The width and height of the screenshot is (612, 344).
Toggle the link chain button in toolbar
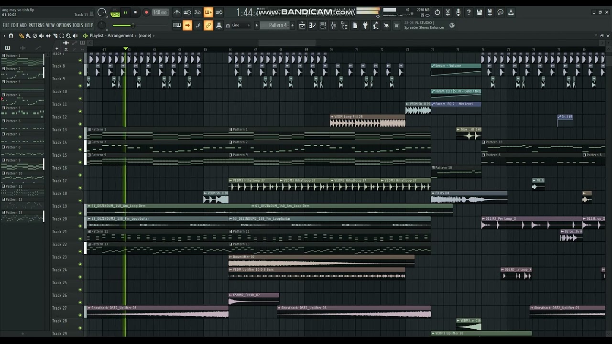(208, 25)
